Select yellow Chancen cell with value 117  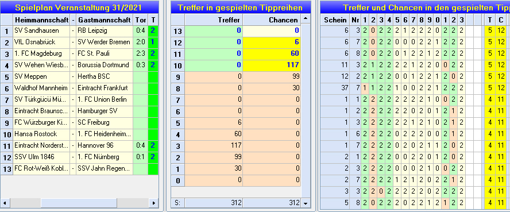(272, 65)
